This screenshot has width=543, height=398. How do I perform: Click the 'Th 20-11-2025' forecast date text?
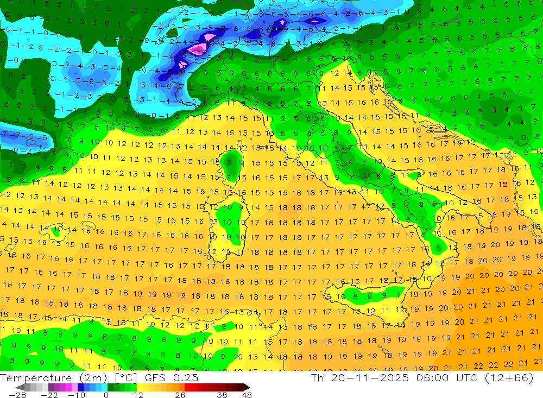pos(360,377)
